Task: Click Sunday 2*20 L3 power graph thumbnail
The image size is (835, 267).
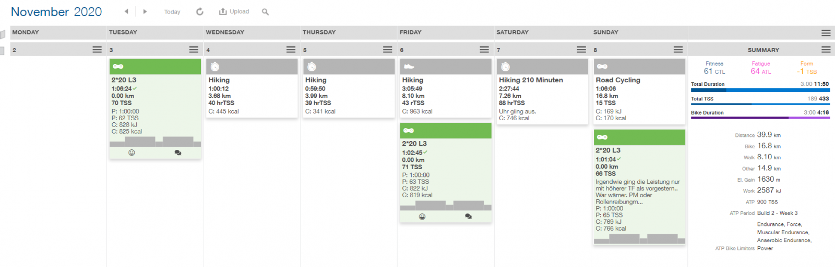Action: [x=639, y=239]
